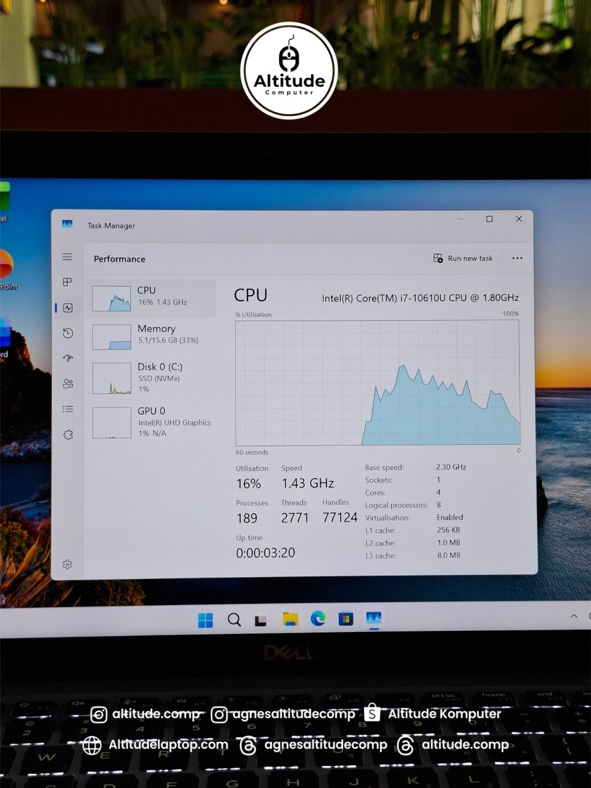This screenshot has height=788, width=591.
Task: Select the Disk 0 (C:) entry
Action: 152,378
